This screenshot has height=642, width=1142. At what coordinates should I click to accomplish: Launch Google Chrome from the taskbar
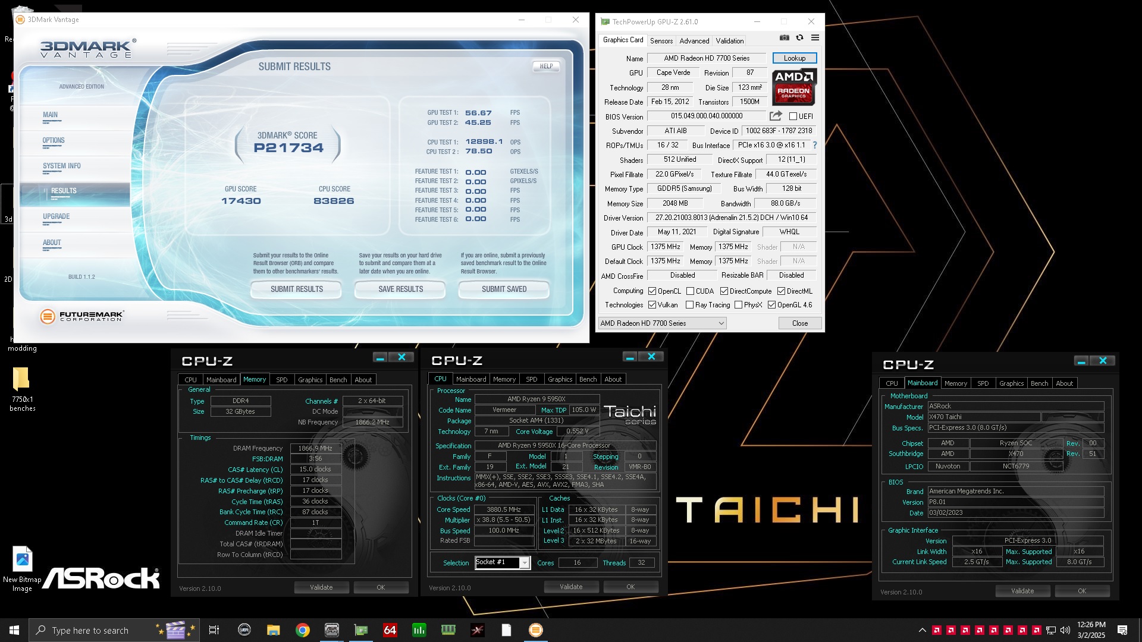coord(303,630)
